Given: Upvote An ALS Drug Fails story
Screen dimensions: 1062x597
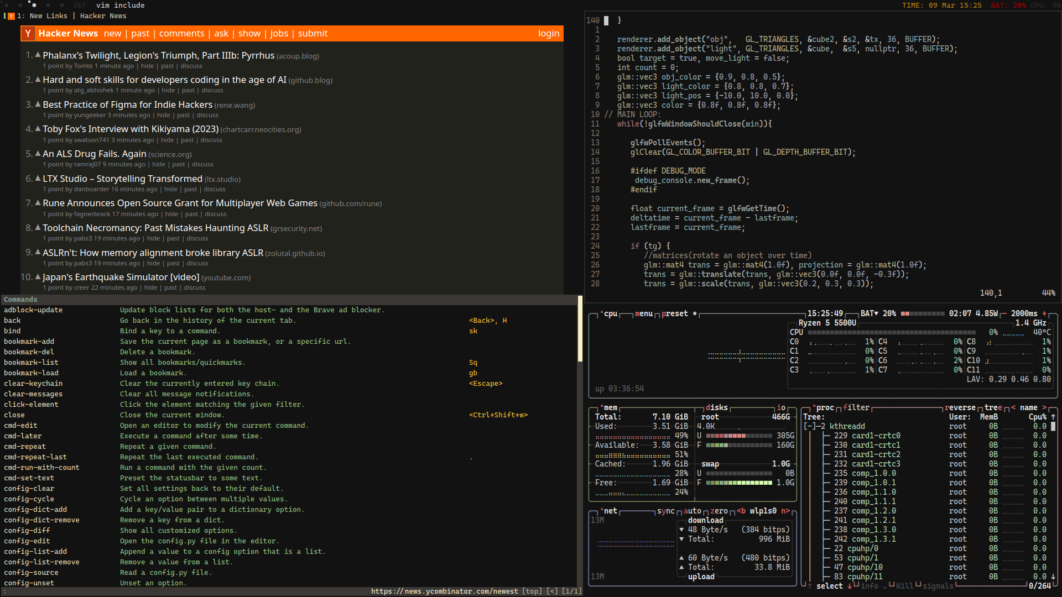Looking at the screenshot, I should pyautogui.click(x=38, y=153).
